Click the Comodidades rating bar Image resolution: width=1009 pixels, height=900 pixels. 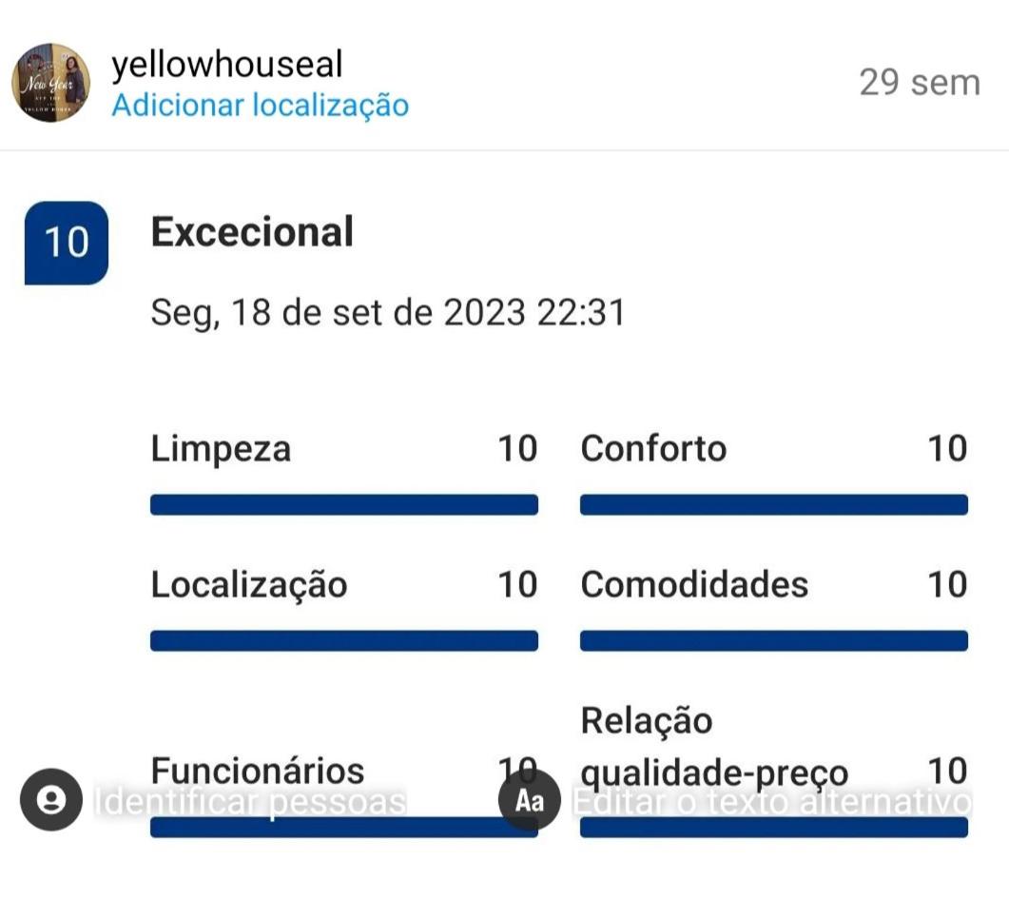(x=773, y=640)
